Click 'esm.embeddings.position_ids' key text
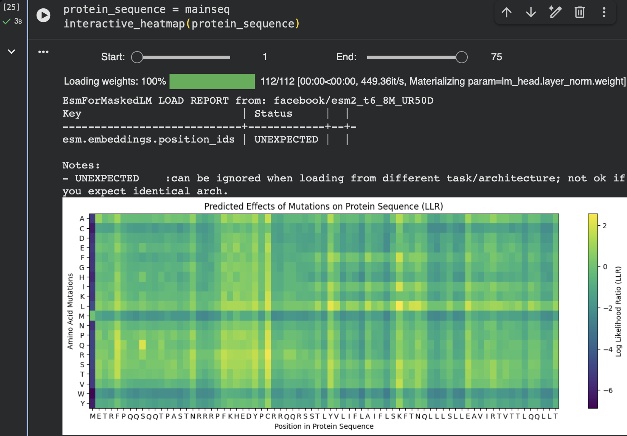This screenshot has width=627, height=436. (x=149, y=139)
